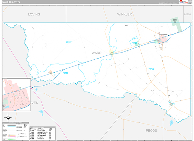Click the compass rose north arrow
Viewport: 194px width, 141px height.
coord(9,117)
